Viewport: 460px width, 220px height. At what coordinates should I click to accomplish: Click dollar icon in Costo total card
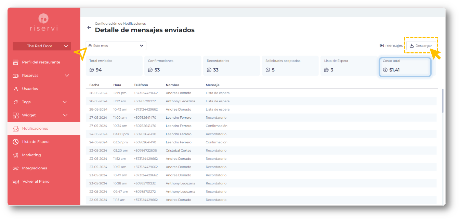click(385, 70)
